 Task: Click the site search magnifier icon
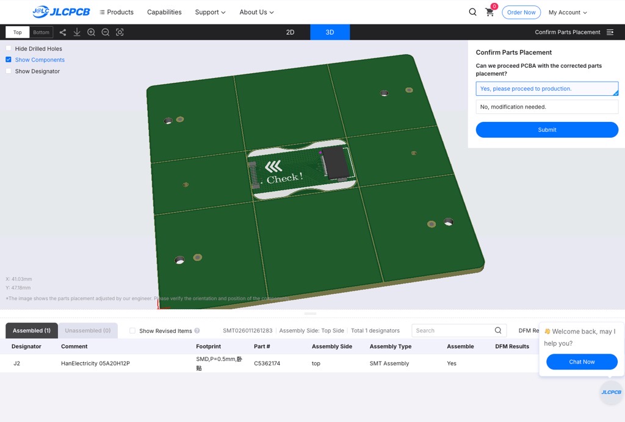tap(473, 12)
